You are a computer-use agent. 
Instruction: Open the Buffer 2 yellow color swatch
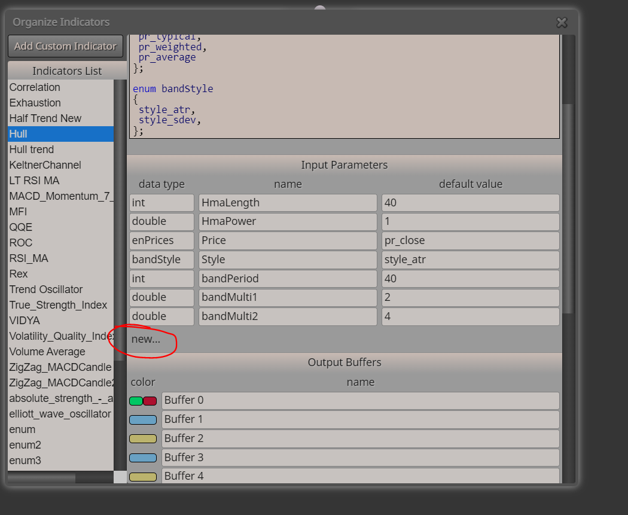click(143, 439)
